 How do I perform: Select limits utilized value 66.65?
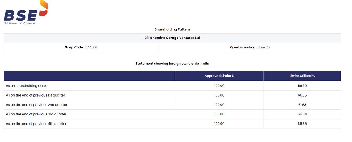pos(302,124)
